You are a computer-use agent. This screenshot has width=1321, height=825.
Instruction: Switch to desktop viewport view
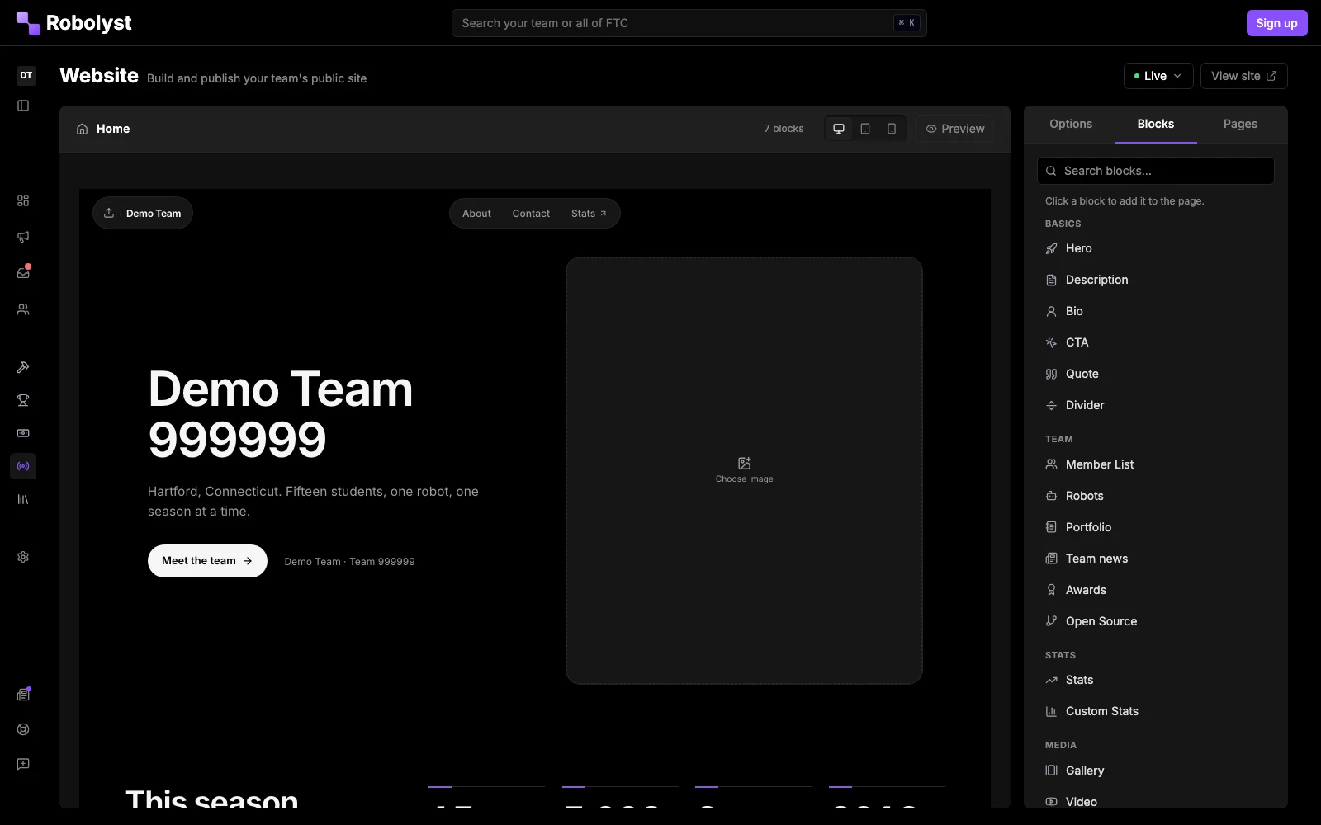pyautogui.click(x=839, y=129)
